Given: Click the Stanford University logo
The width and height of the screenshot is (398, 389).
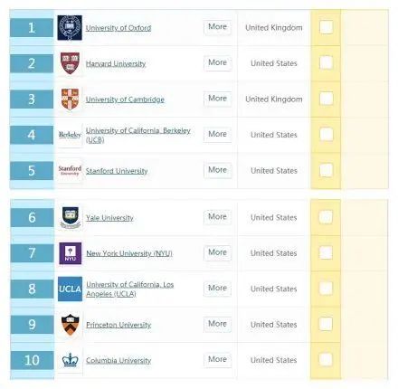Looking at the screenshot, I should click(70, 170).
